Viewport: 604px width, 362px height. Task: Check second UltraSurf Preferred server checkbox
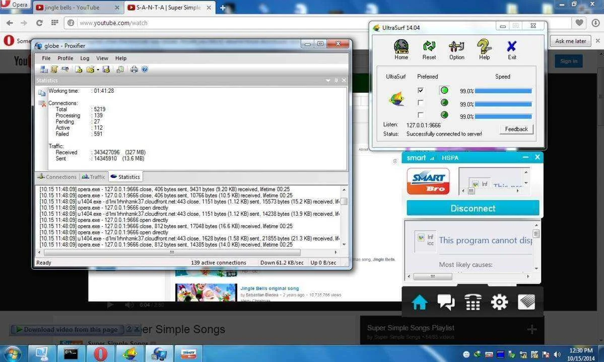point(420,102)
